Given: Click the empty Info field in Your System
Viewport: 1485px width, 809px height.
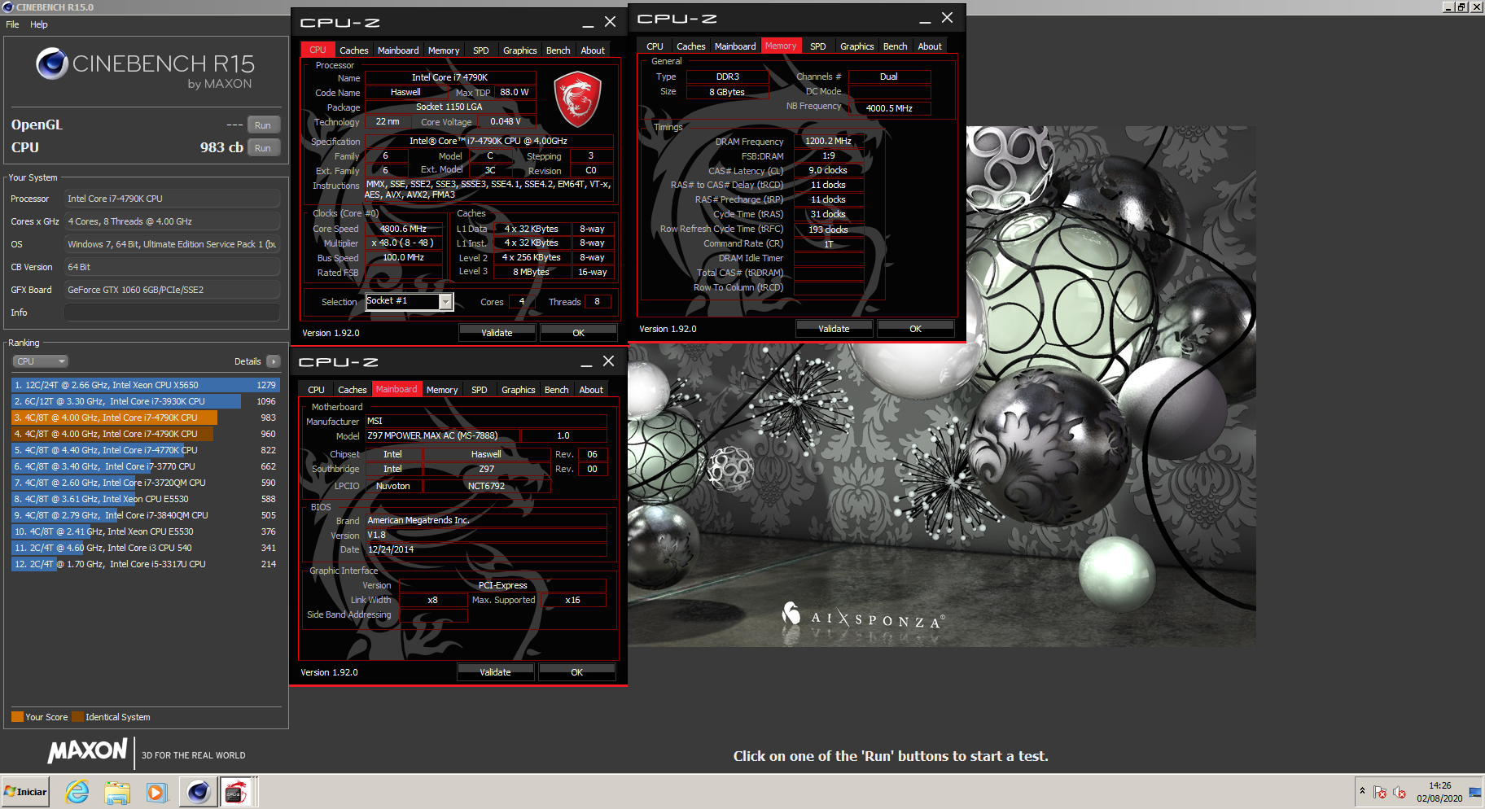Looking at the screenshot, I should coord(172,313).
